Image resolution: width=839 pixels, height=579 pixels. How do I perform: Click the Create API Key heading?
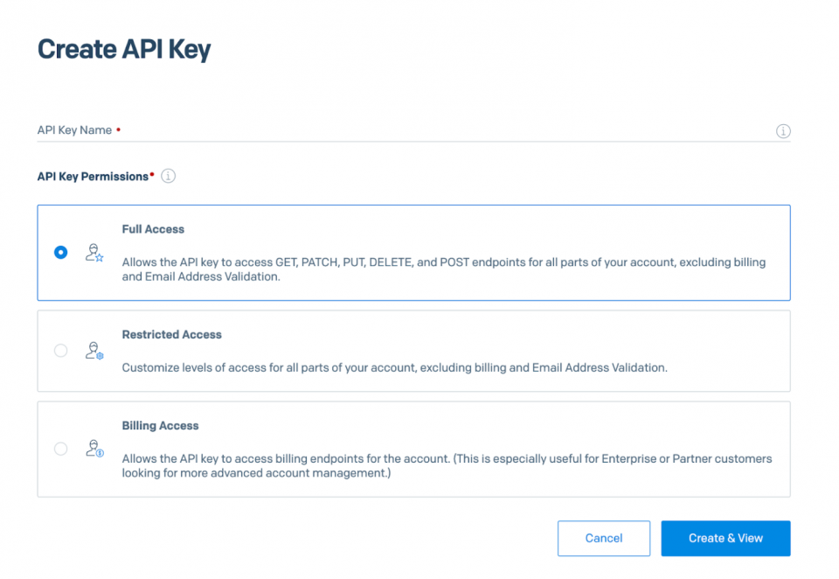[x=124, y=49]
